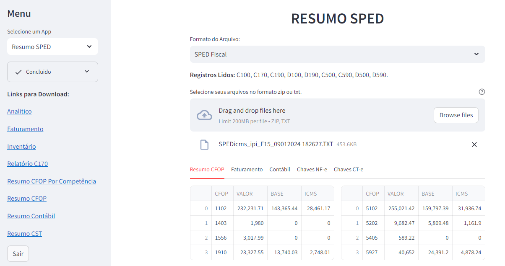Select cell with CFOP 1403
This screenshot has height=266, width=505.
coord(222,223)
